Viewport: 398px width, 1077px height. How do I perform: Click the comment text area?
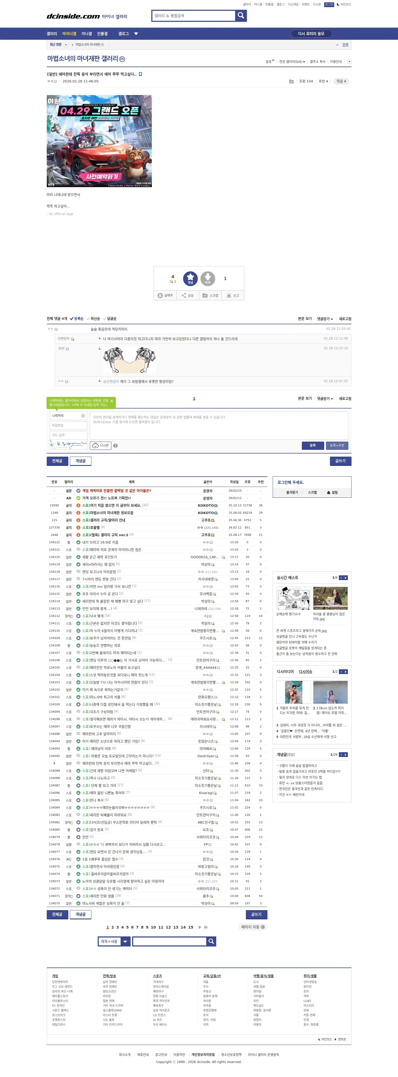coord(219,426)
